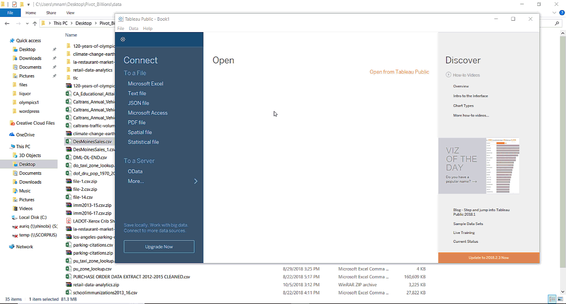The image size is (566, 304).
Task: Click the Tableau logo icon above Connect
Action: point(122,39)
